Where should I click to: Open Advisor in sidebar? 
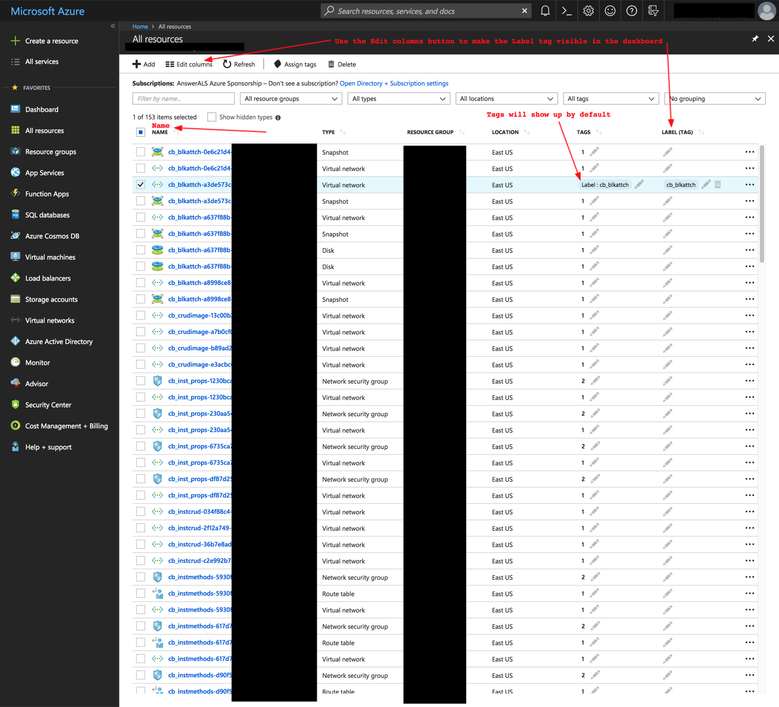(36, 384)
